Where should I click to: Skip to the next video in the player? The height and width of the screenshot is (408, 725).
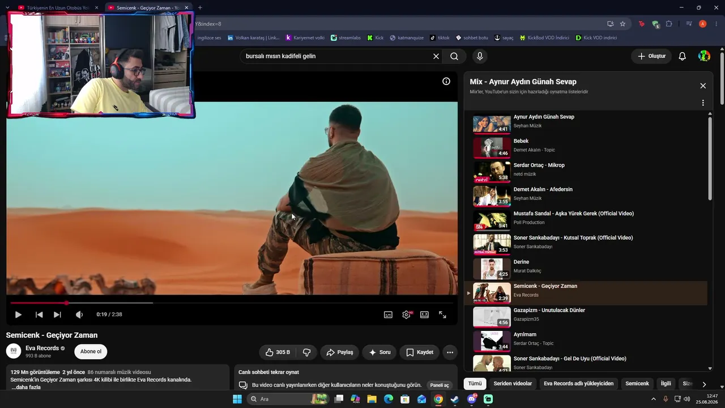pyautogui.click(x=57, y=314)
